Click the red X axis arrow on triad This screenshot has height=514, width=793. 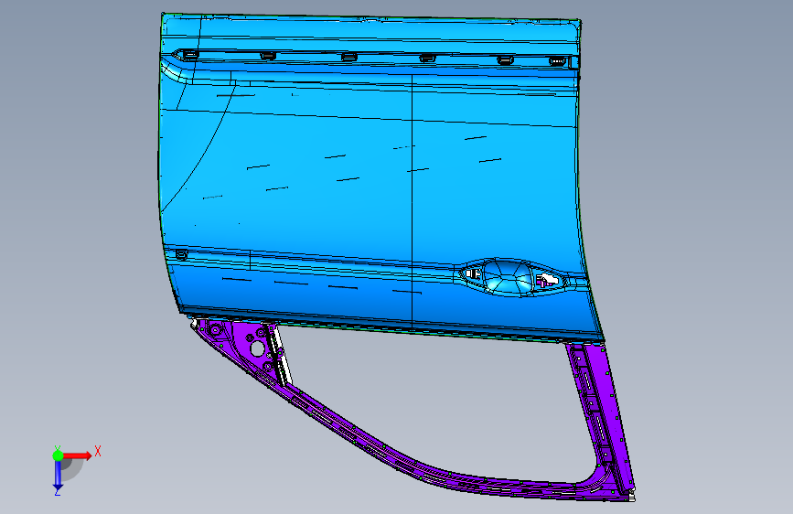tap(77, 455)
